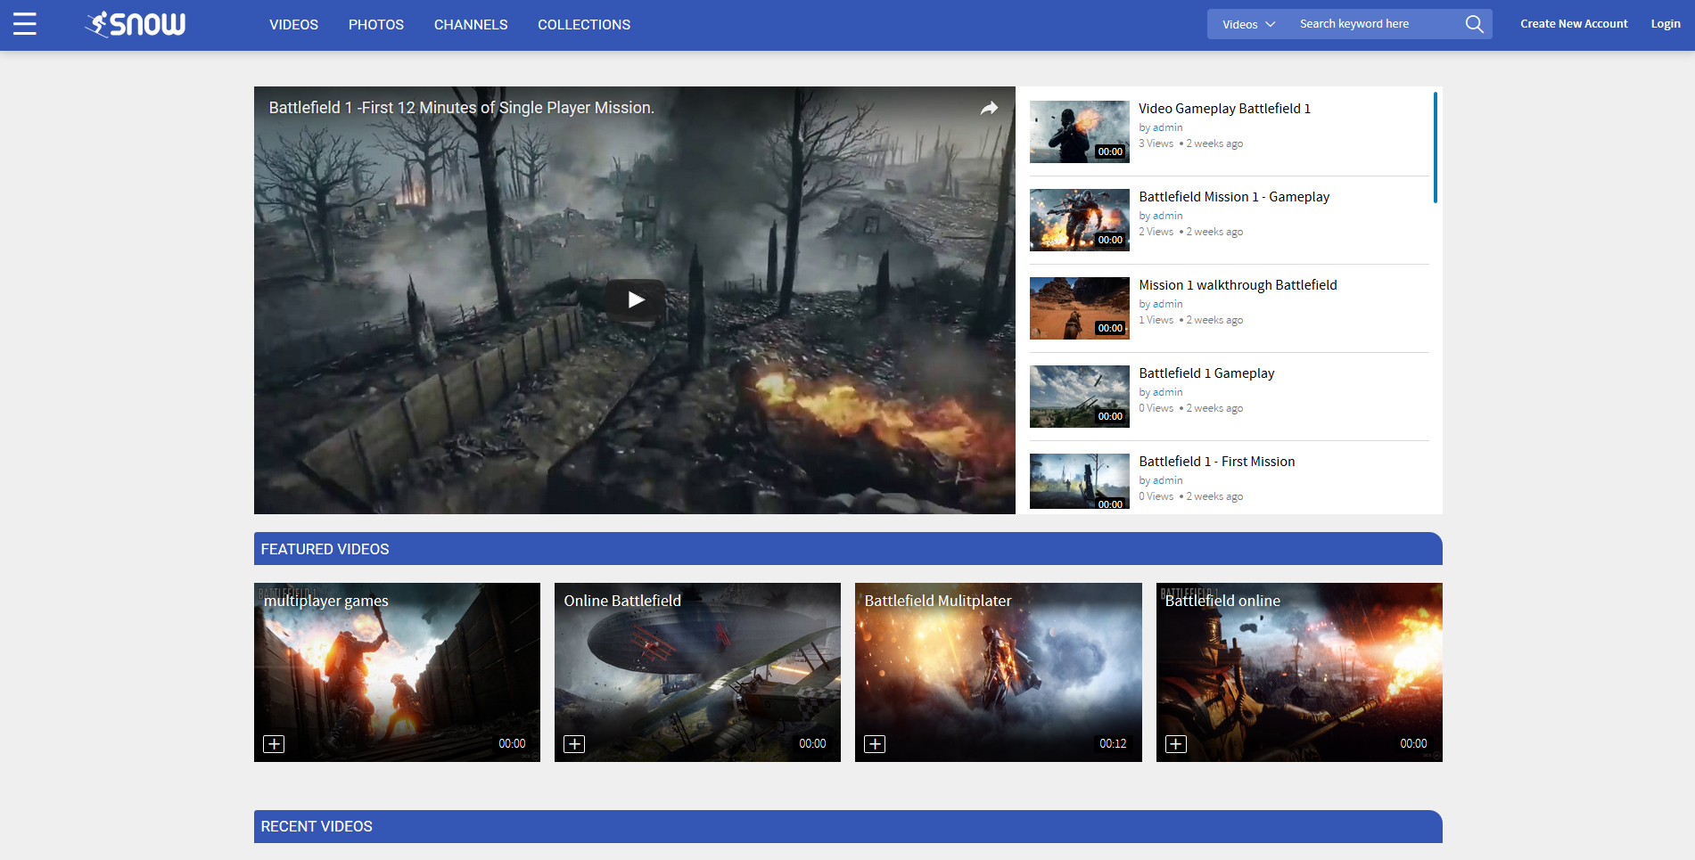
Task: Go to COLLECTIONS page
Action: point(584,25)
